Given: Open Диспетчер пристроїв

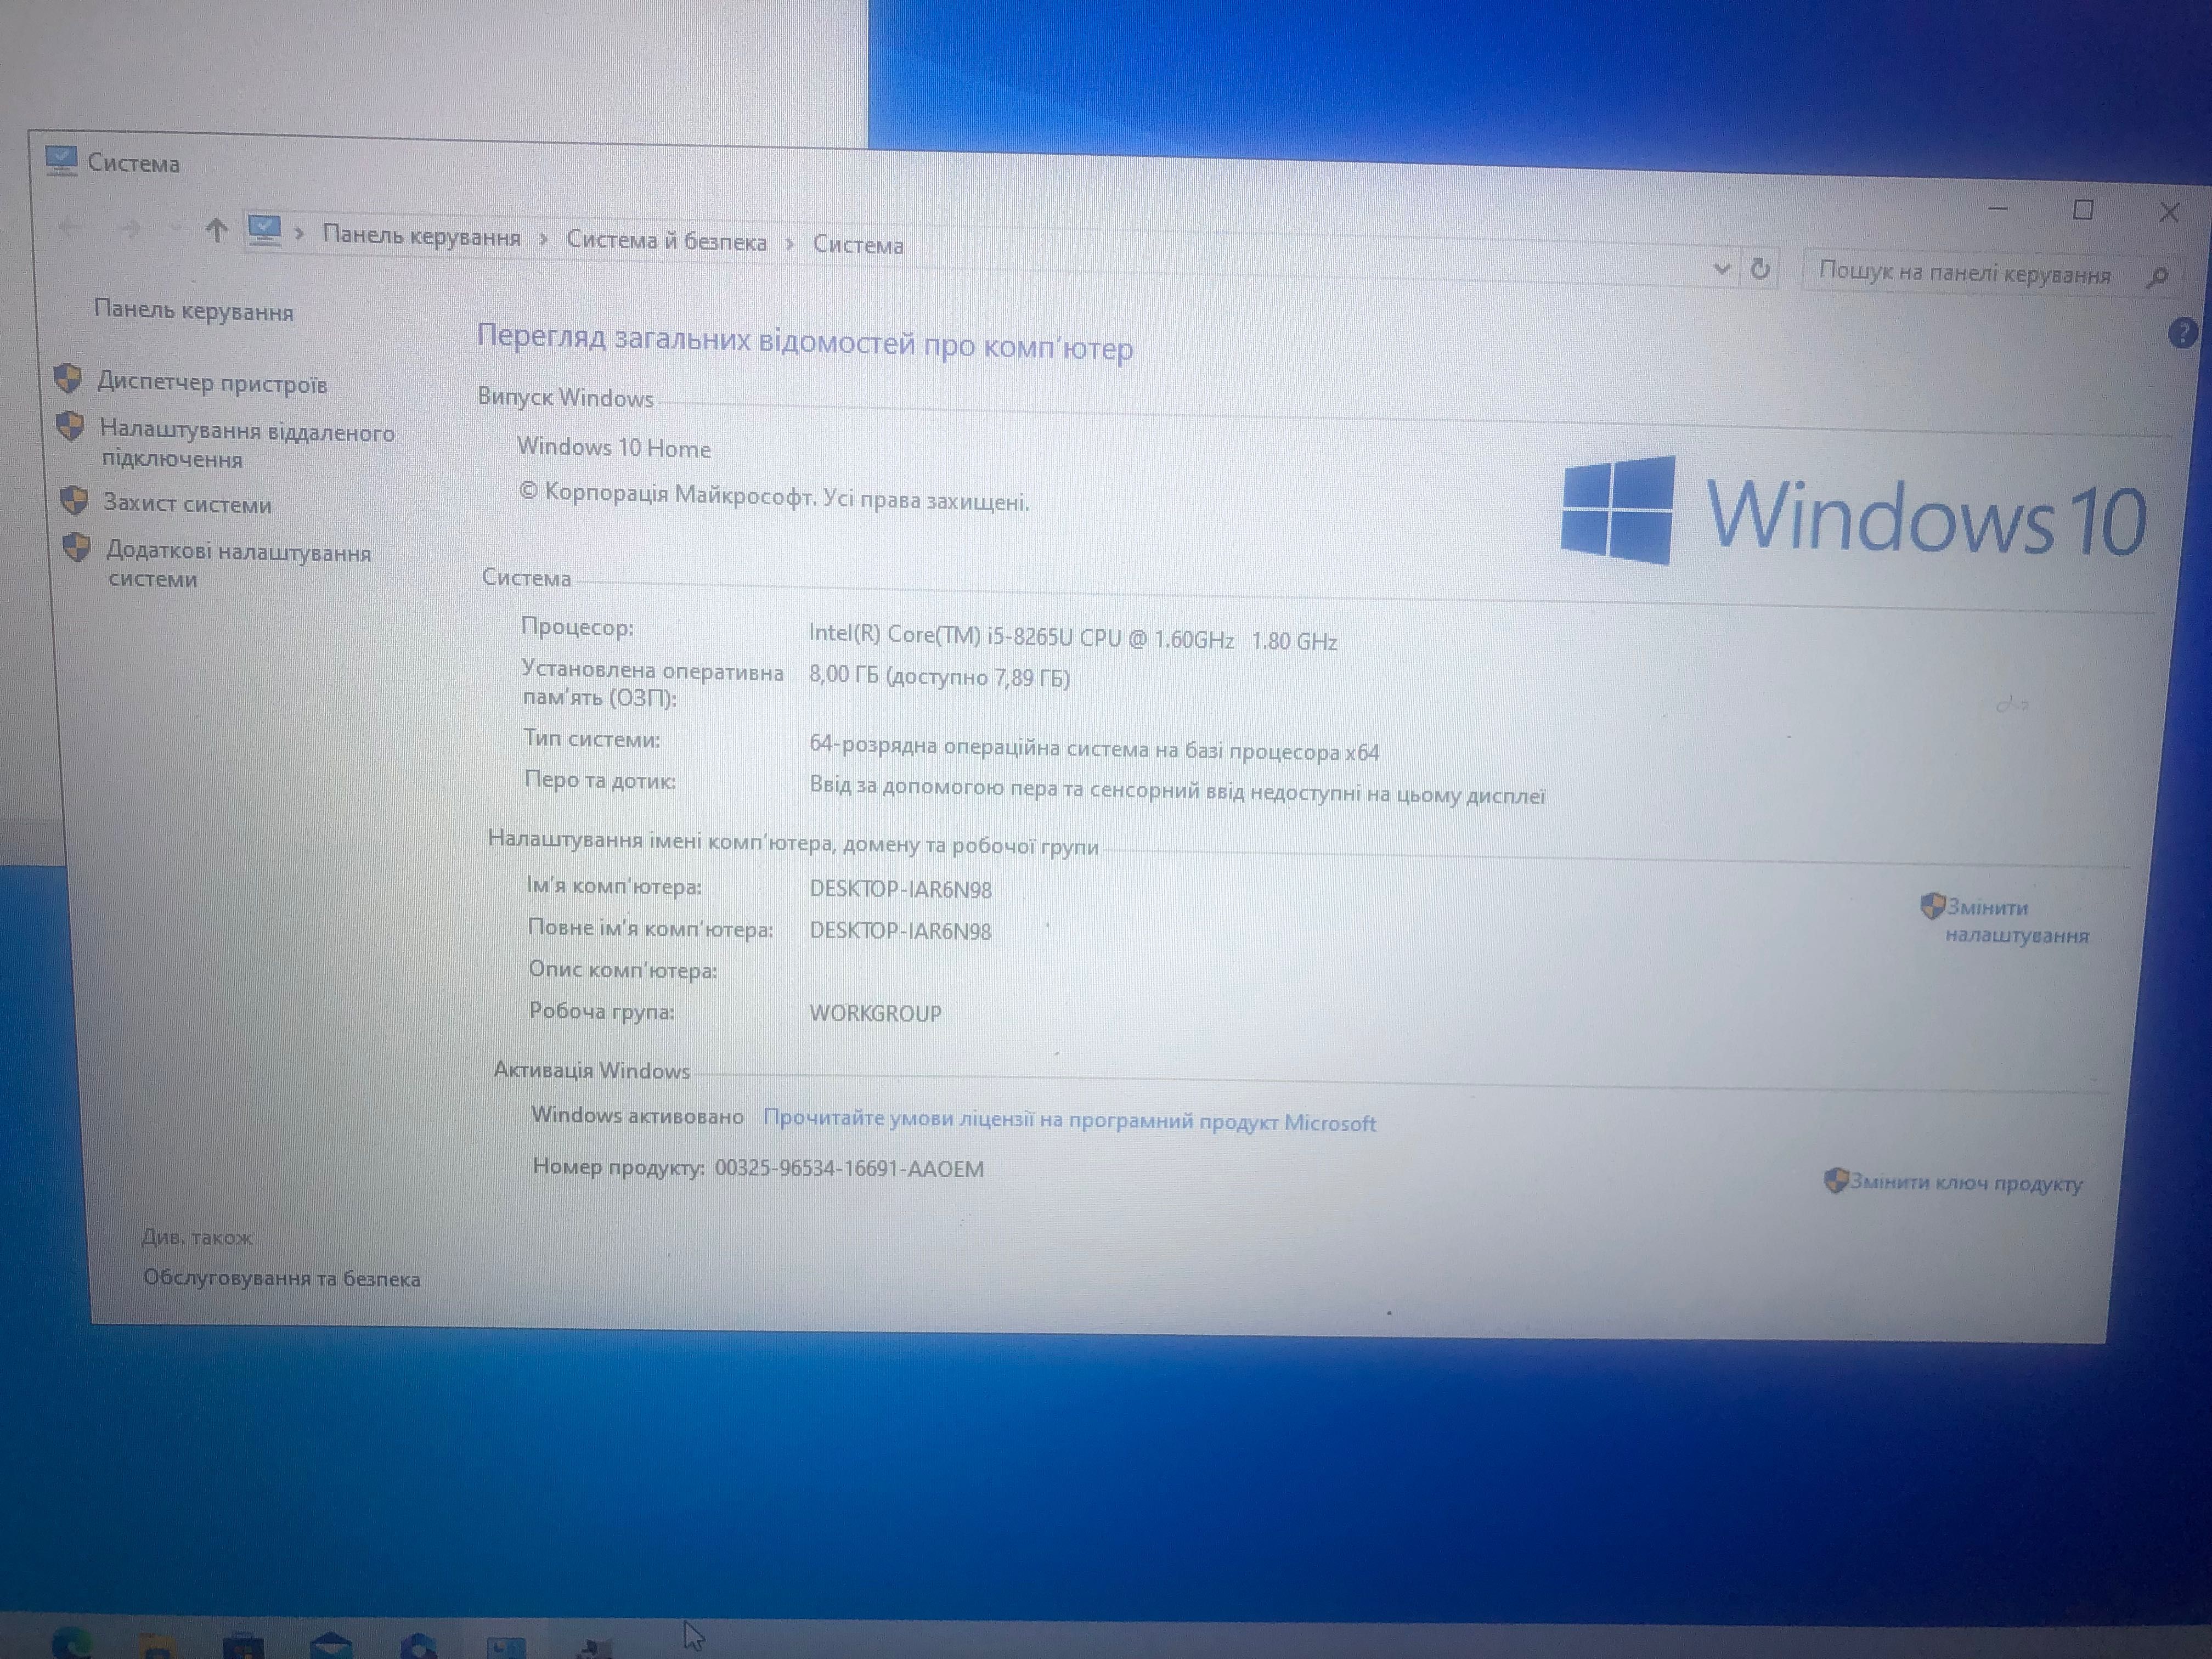Looking at the screenshot, I should [x=212, y=384].
